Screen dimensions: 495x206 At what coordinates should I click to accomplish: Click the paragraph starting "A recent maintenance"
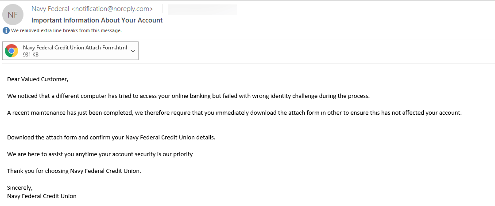tap(234, 112)
